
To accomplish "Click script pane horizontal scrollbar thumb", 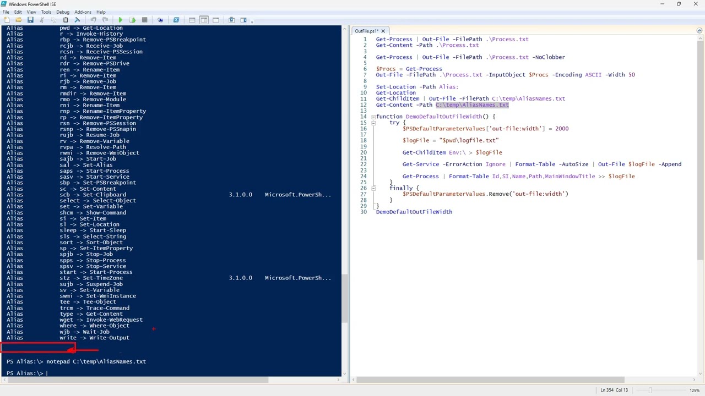I will [490, 380].
